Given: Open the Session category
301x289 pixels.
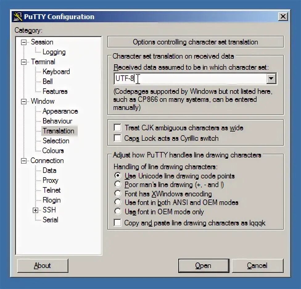Looking at the screenshot, I should pyautogui.click(x=42, y=42).
